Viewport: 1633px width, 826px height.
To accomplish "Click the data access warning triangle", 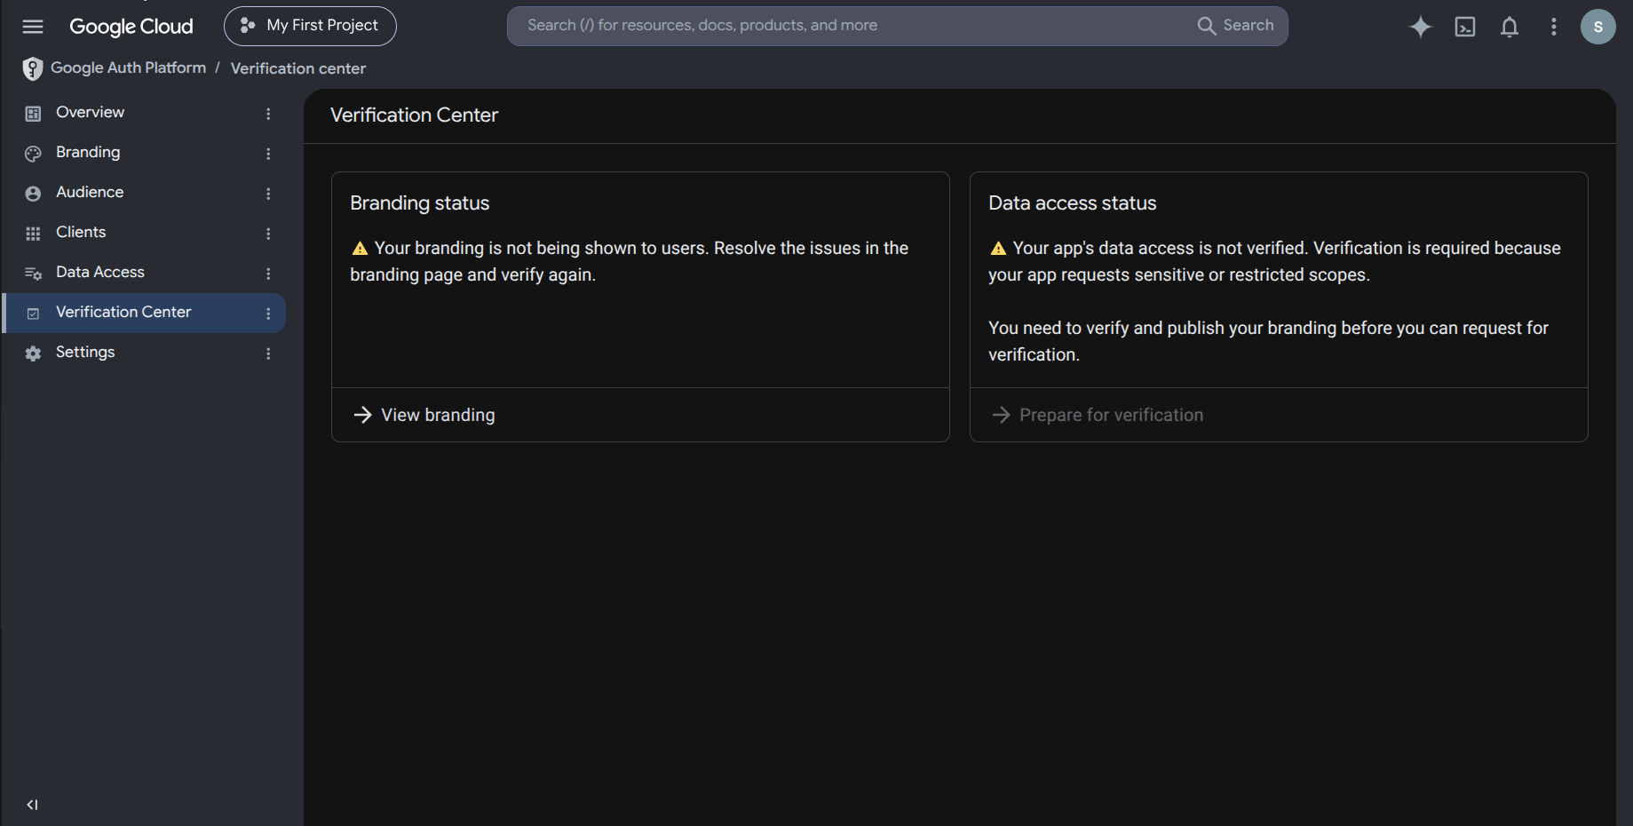I will click(998, 249).
